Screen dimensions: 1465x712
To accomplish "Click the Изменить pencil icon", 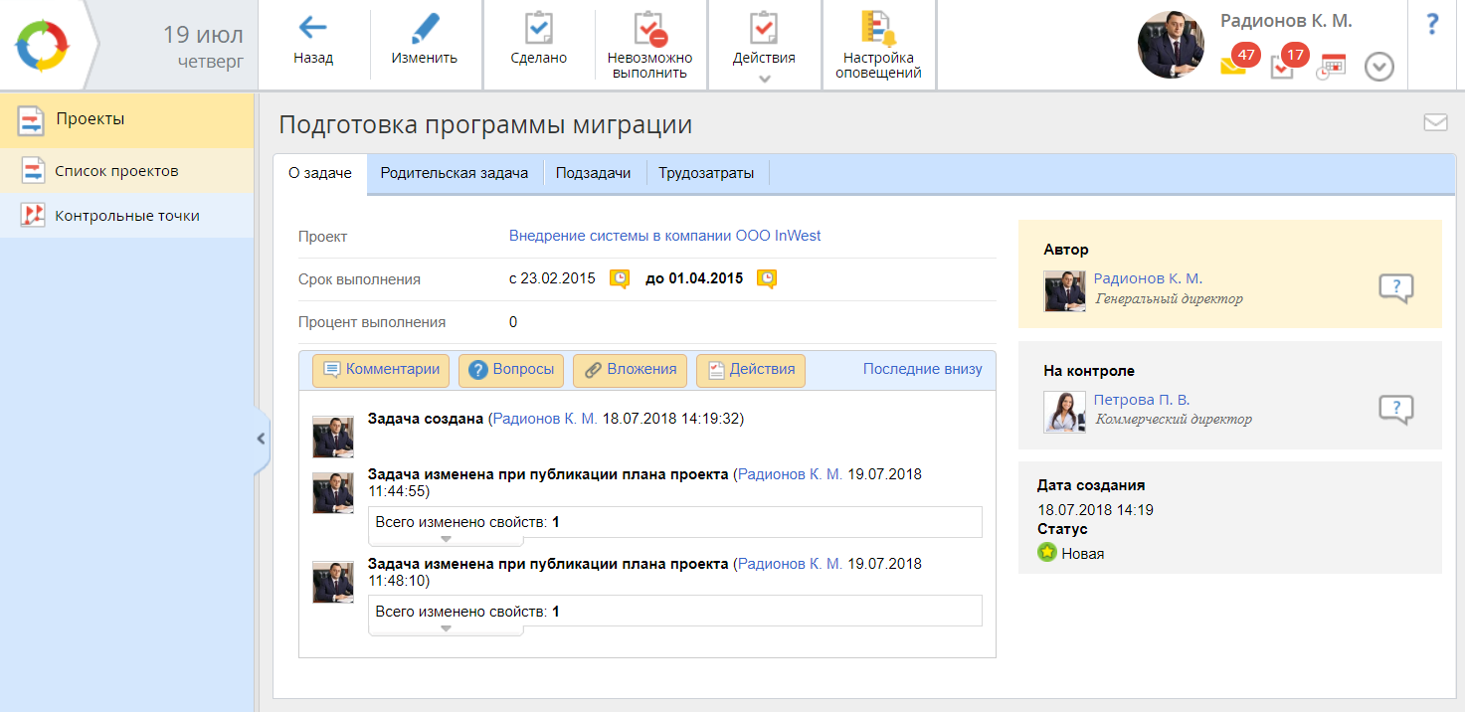I will pos(425,29).
